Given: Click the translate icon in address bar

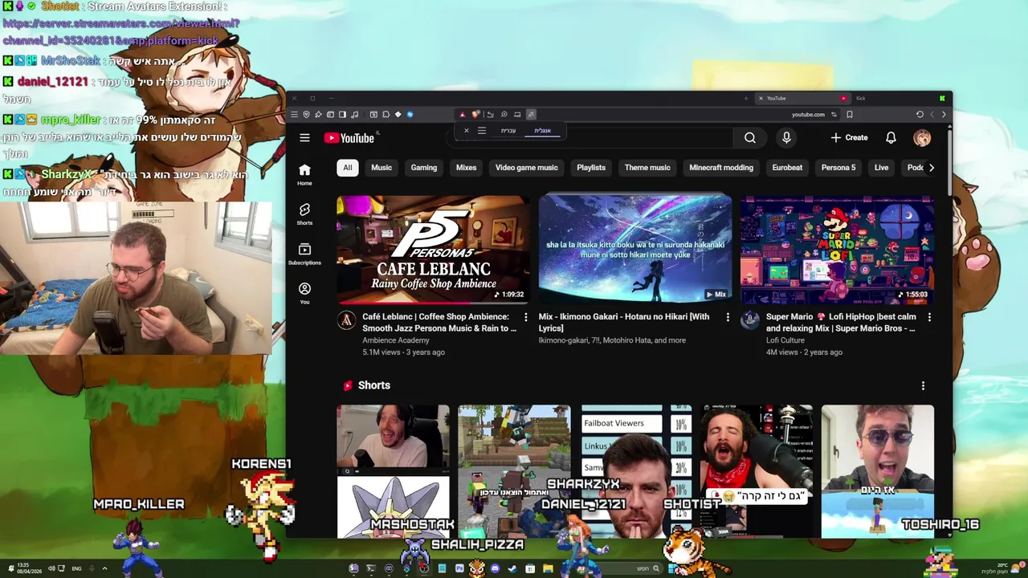Looking at the screenshot, I should click(531, 115).
